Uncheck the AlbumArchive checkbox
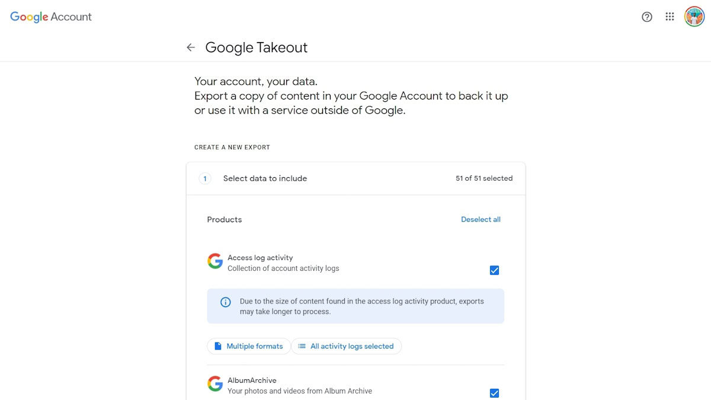 (494, 393)
